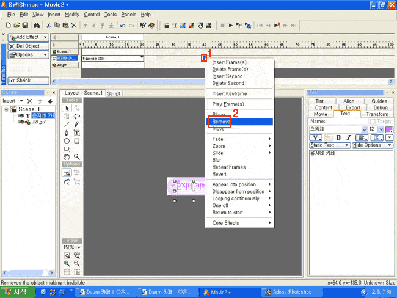Open the text alignment dropdown button

coord(362,138)
